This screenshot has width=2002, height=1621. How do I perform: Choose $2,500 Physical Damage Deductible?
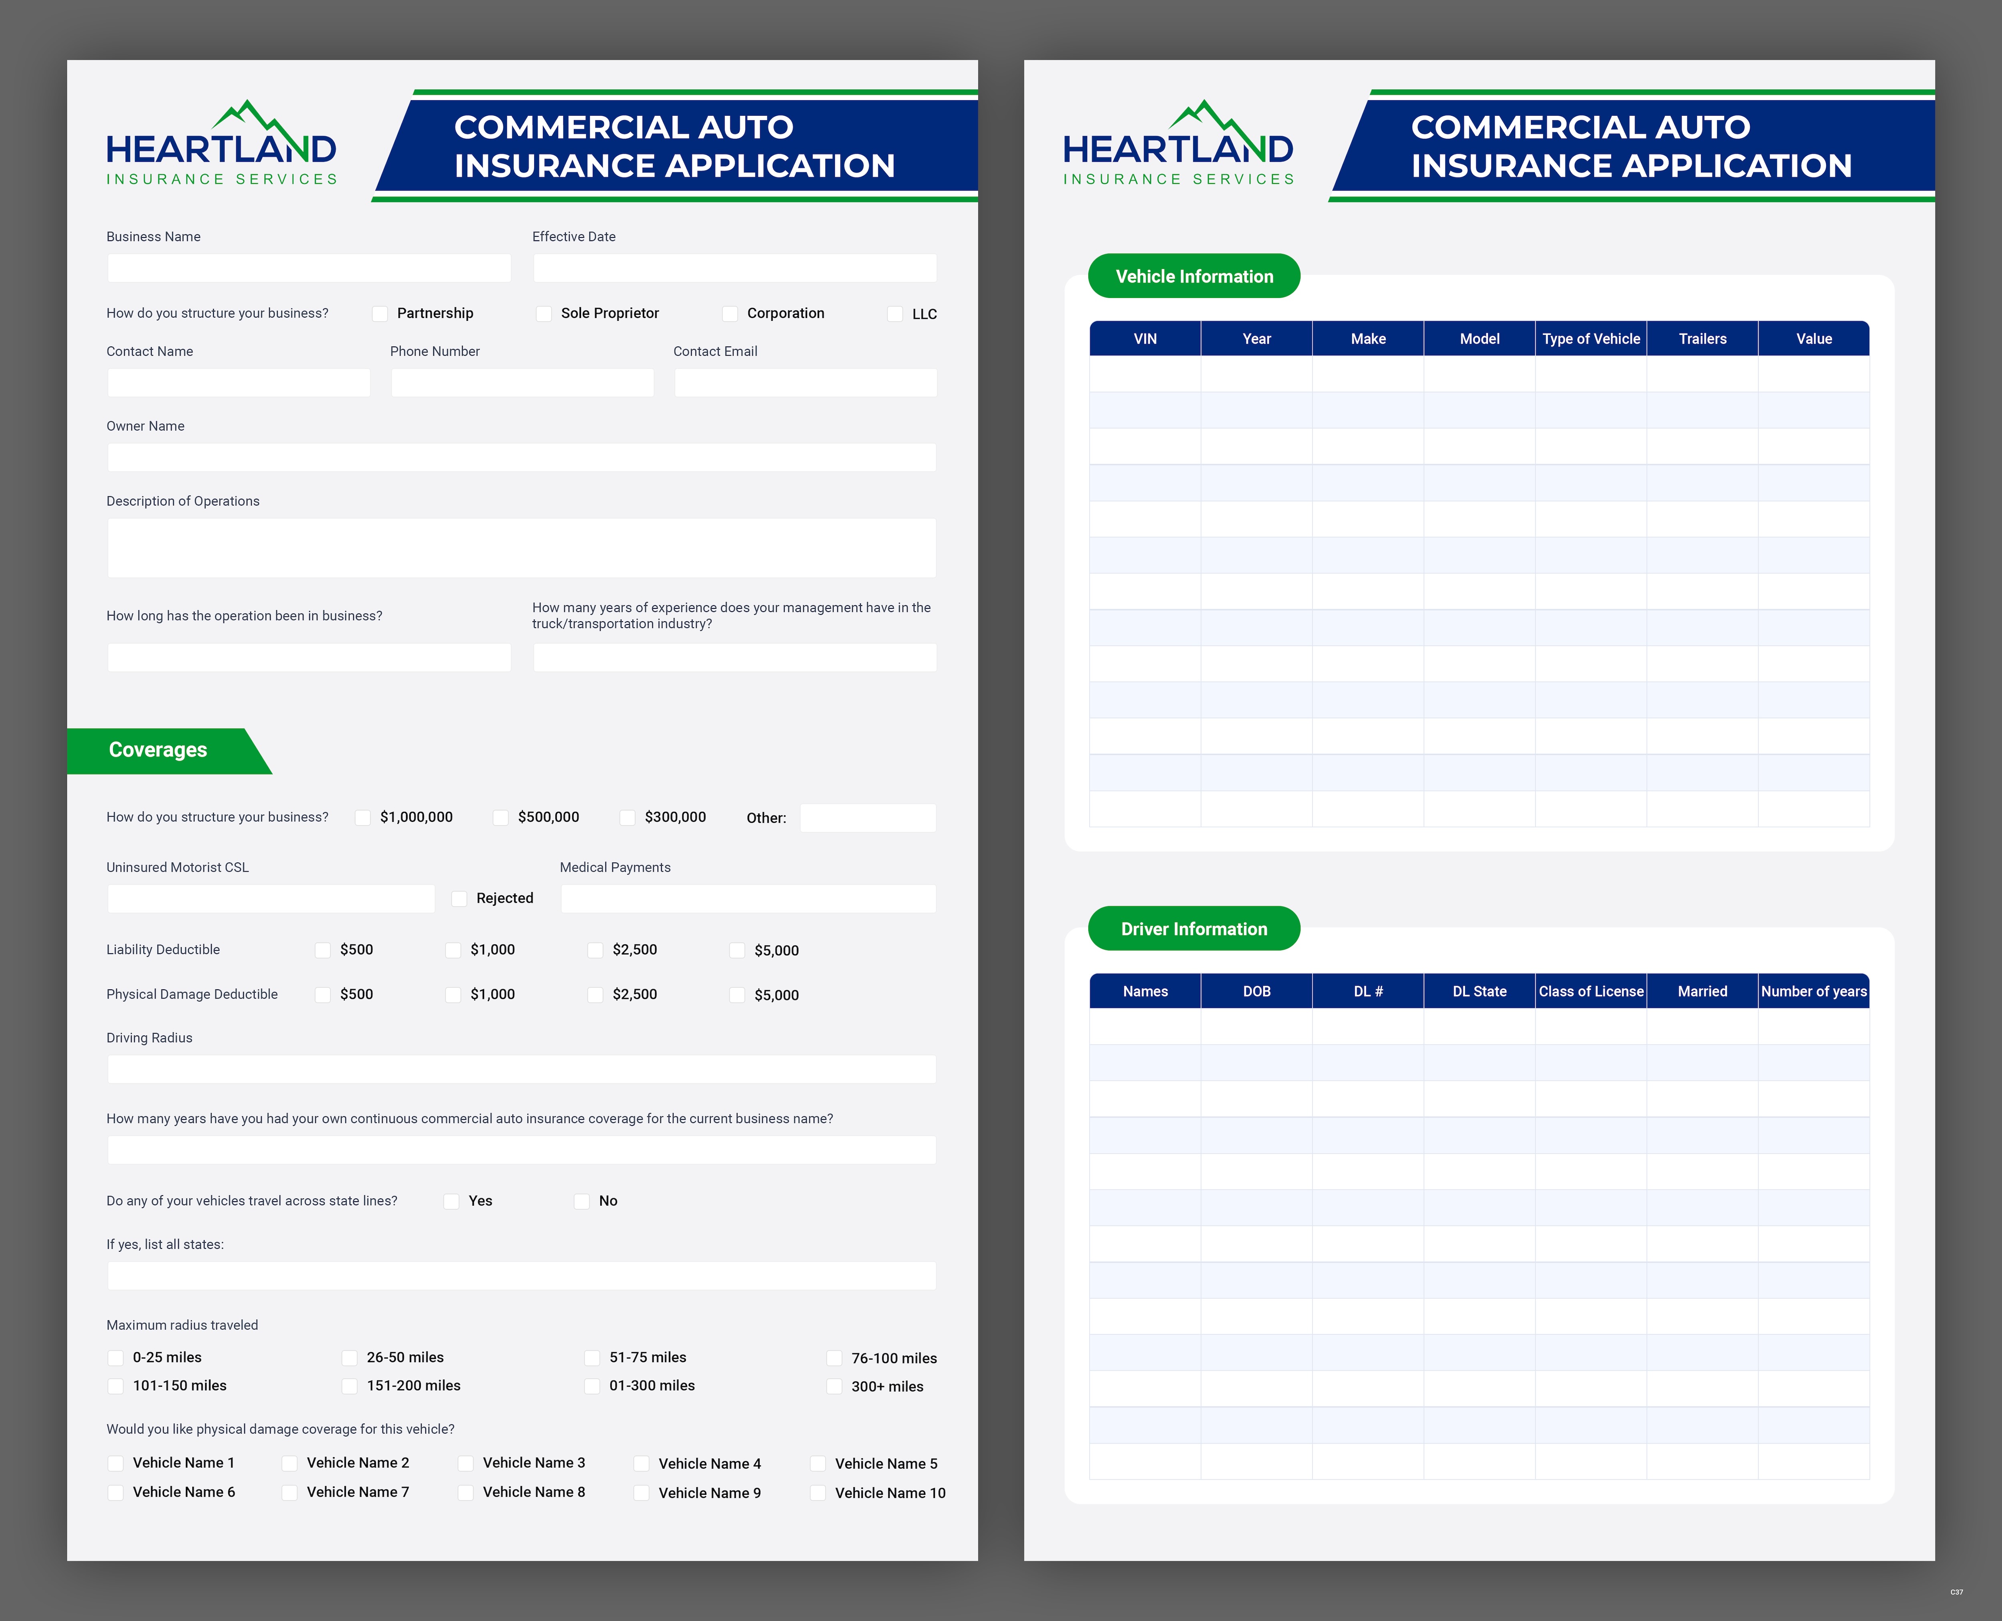click(x=595, y=995)
